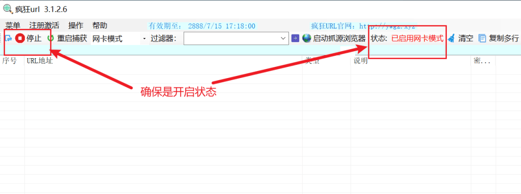
Task: Open the 注册激活 menu
Action: click(x=44, y=26)
